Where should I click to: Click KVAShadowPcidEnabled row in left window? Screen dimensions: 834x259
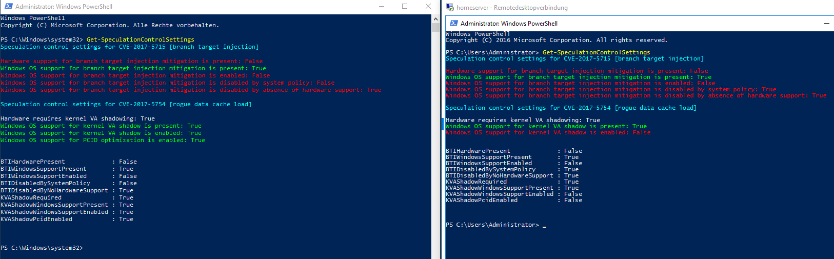[x=67, y=219]
